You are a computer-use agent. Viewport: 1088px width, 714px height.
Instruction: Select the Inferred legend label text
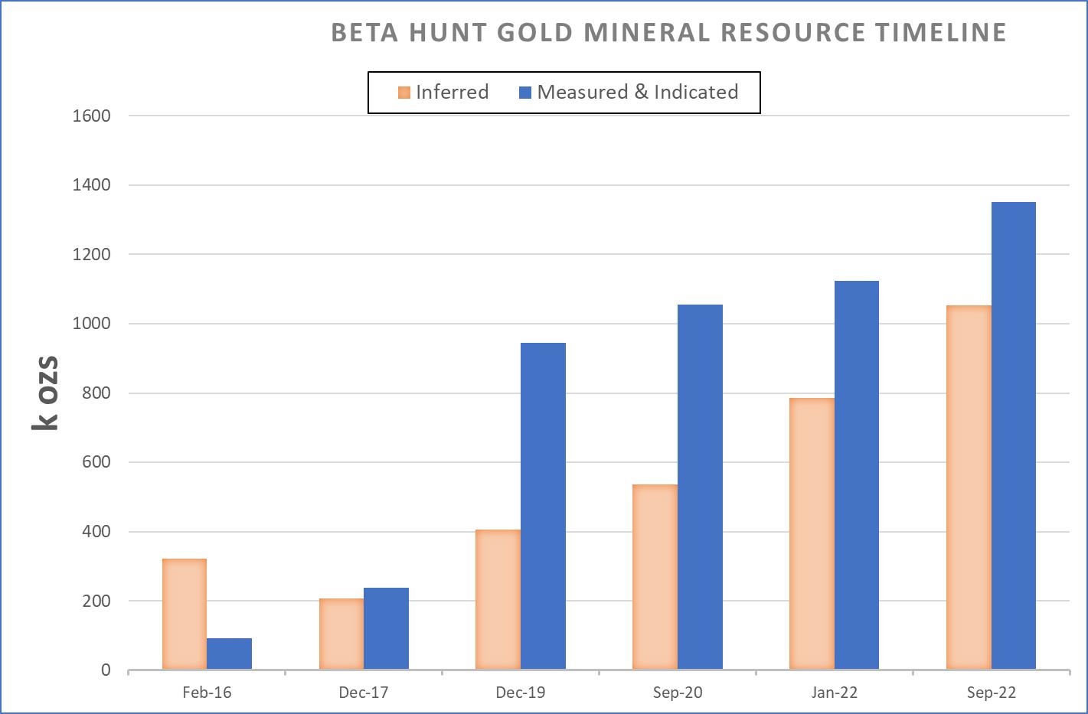pos(452,92)
